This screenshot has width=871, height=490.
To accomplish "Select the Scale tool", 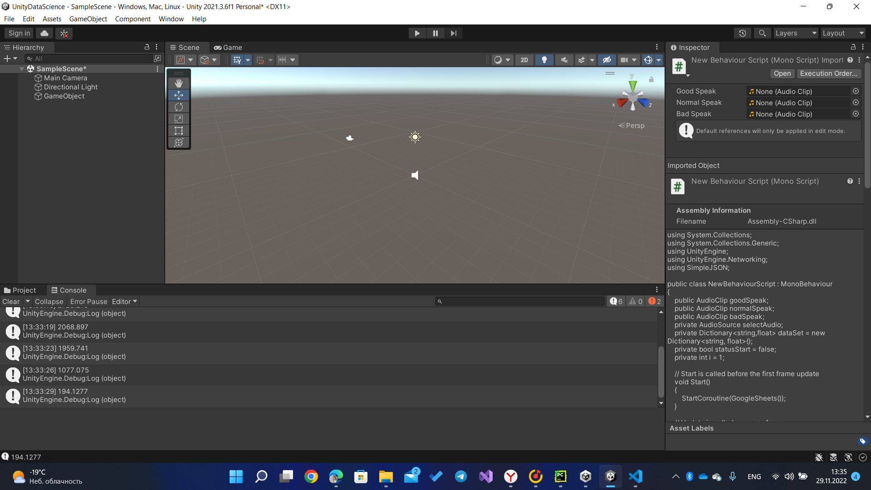I will coord(179,119).
